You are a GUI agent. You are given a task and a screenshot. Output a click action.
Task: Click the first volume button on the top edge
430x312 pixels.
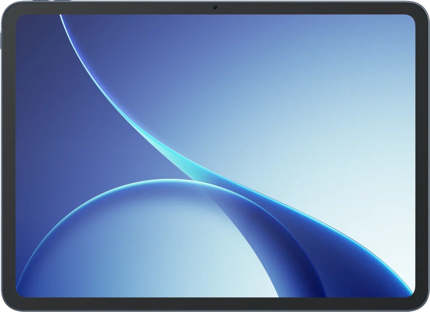tap(41, 0)
